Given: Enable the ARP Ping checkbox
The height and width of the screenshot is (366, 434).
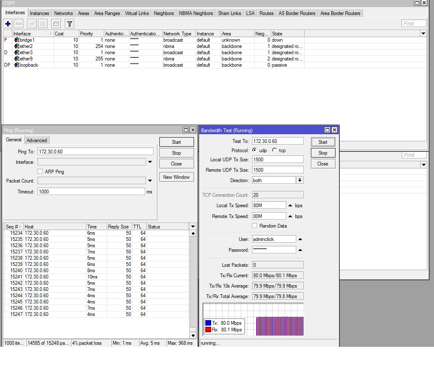Looking at the screenshot, I should [x=40, y=171].
